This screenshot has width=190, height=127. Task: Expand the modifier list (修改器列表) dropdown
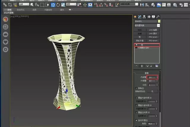147,26
